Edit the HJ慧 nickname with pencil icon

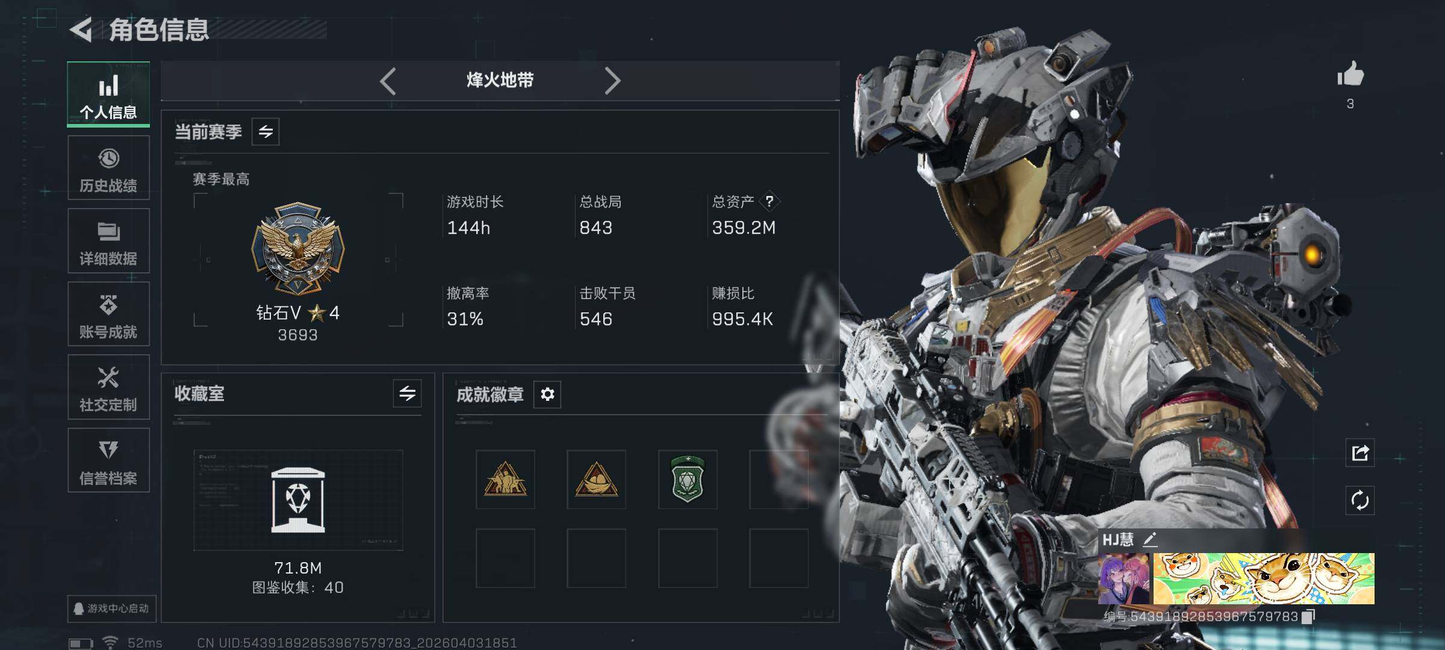tap(1150, 539)
